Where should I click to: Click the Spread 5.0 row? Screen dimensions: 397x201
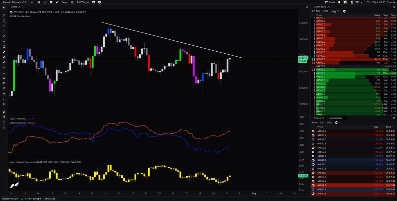(x=353, y=66)
